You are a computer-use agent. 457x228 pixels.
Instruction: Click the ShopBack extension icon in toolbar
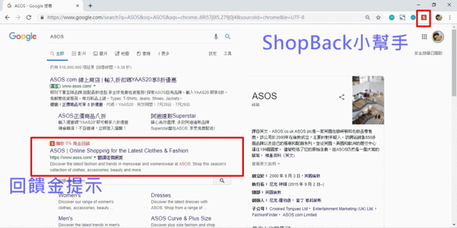(424, 17)
